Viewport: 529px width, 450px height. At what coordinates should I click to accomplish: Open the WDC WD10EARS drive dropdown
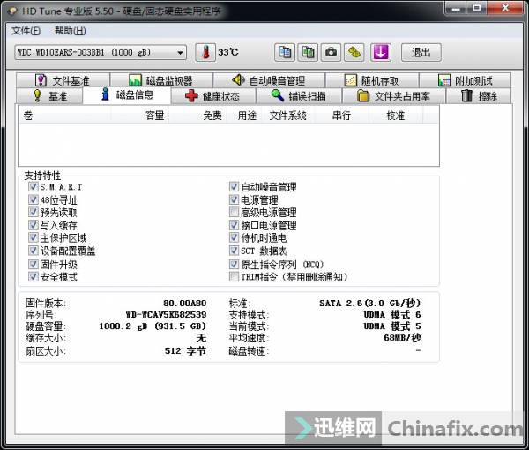click(101, 52)
